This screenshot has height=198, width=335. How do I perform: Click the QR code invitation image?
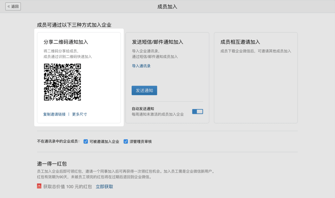point(62,82)
